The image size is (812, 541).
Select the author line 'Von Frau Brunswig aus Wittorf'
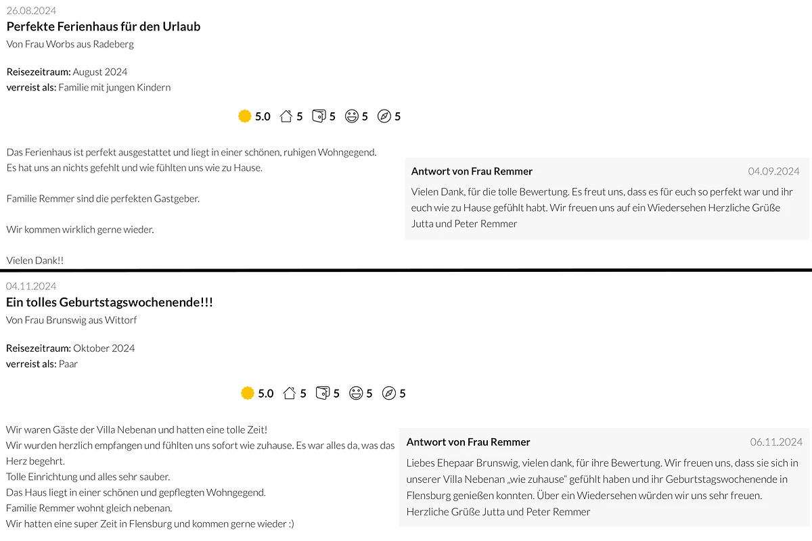[72, 320]
